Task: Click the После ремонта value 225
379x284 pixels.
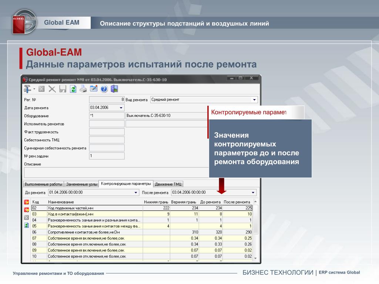Action: click(237, 208)
